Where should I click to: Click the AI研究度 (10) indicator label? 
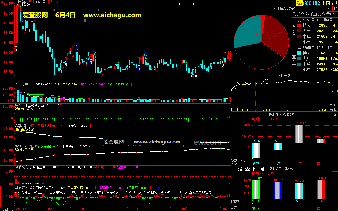click(25, 188)
